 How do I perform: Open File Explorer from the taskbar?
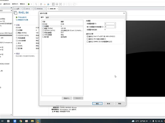tap(32, 121)
